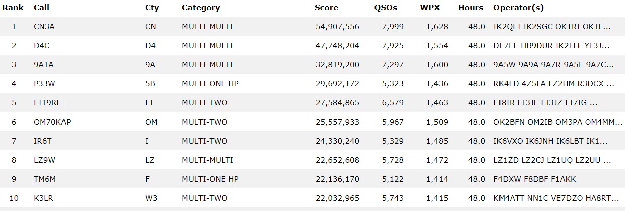Select score 54,907,556 cell
The width and height of the screenshot is (625, 211).
click(337, 27)
